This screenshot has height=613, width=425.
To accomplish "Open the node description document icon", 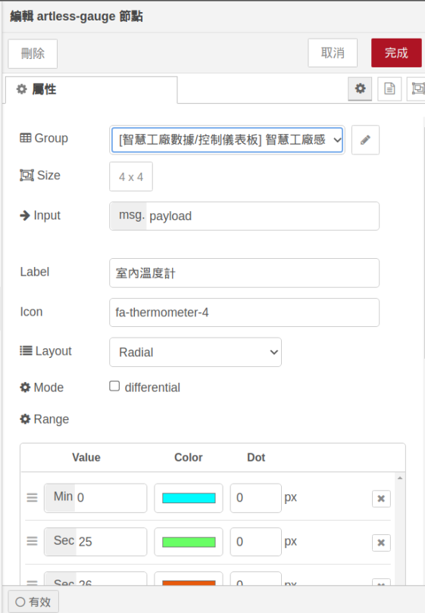I will (x=389, y=89).
